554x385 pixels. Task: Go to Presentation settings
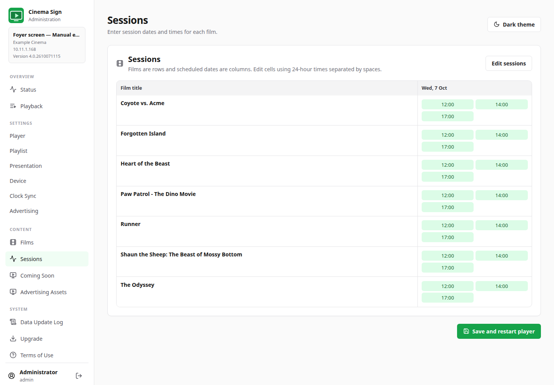click(47, 166)
